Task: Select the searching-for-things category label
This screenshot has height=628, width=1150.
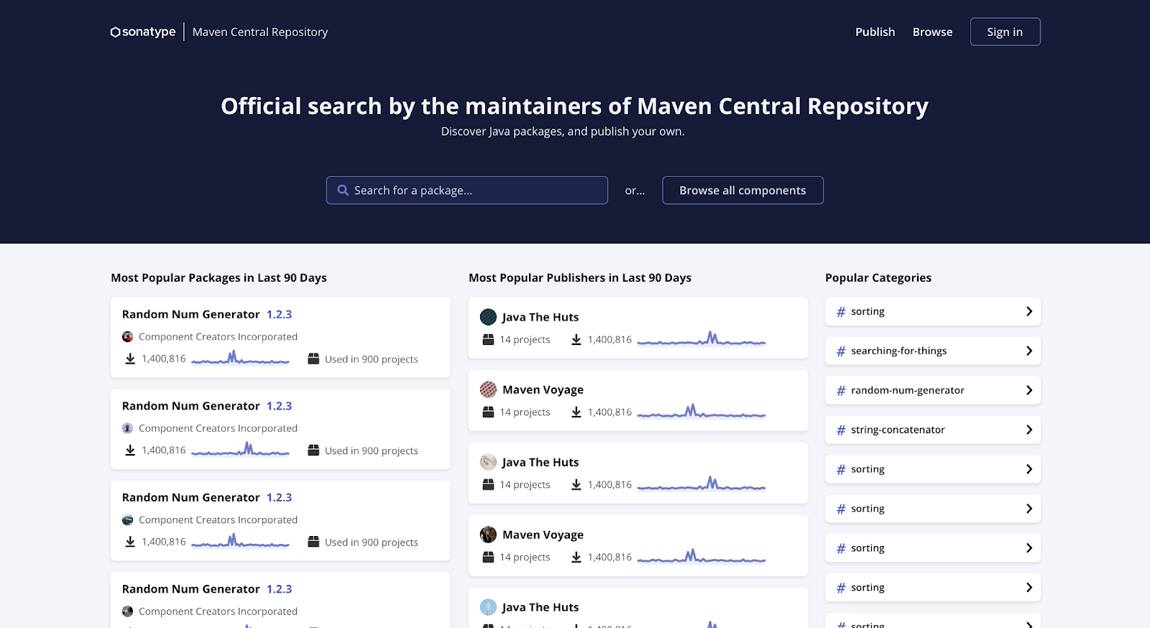Action: click(898, 351)
